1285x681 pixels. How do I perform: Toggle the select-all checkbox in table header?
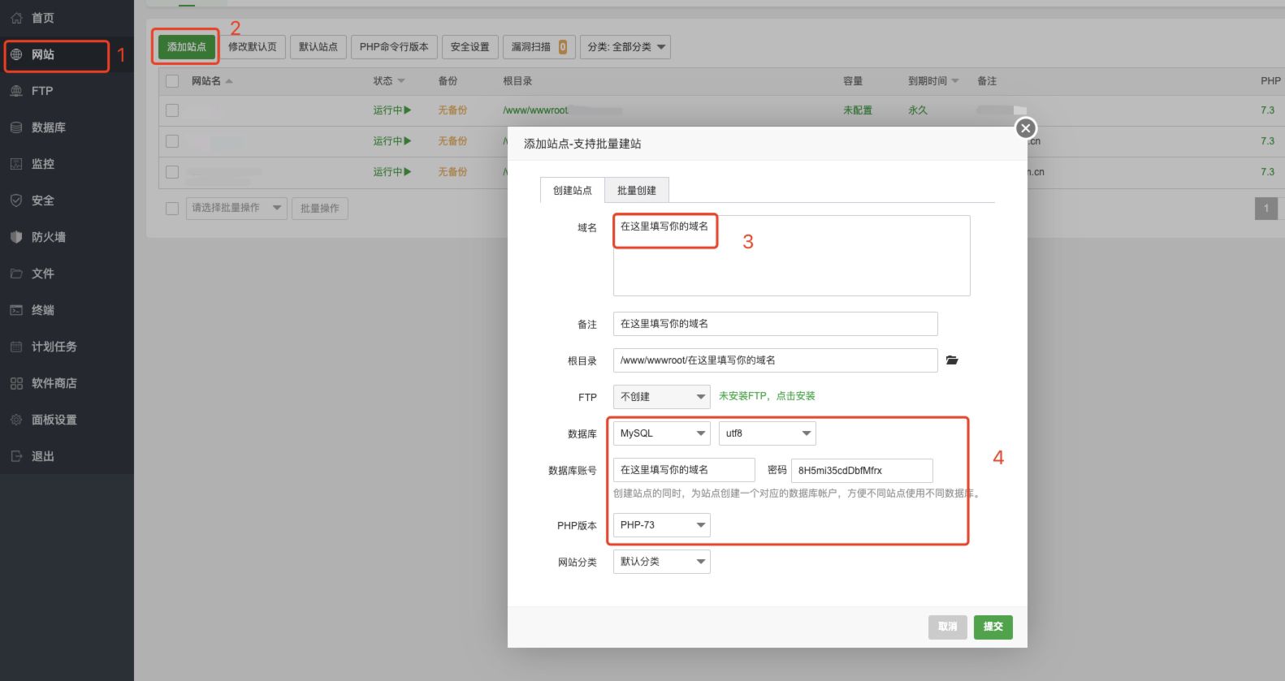point(172,81)
